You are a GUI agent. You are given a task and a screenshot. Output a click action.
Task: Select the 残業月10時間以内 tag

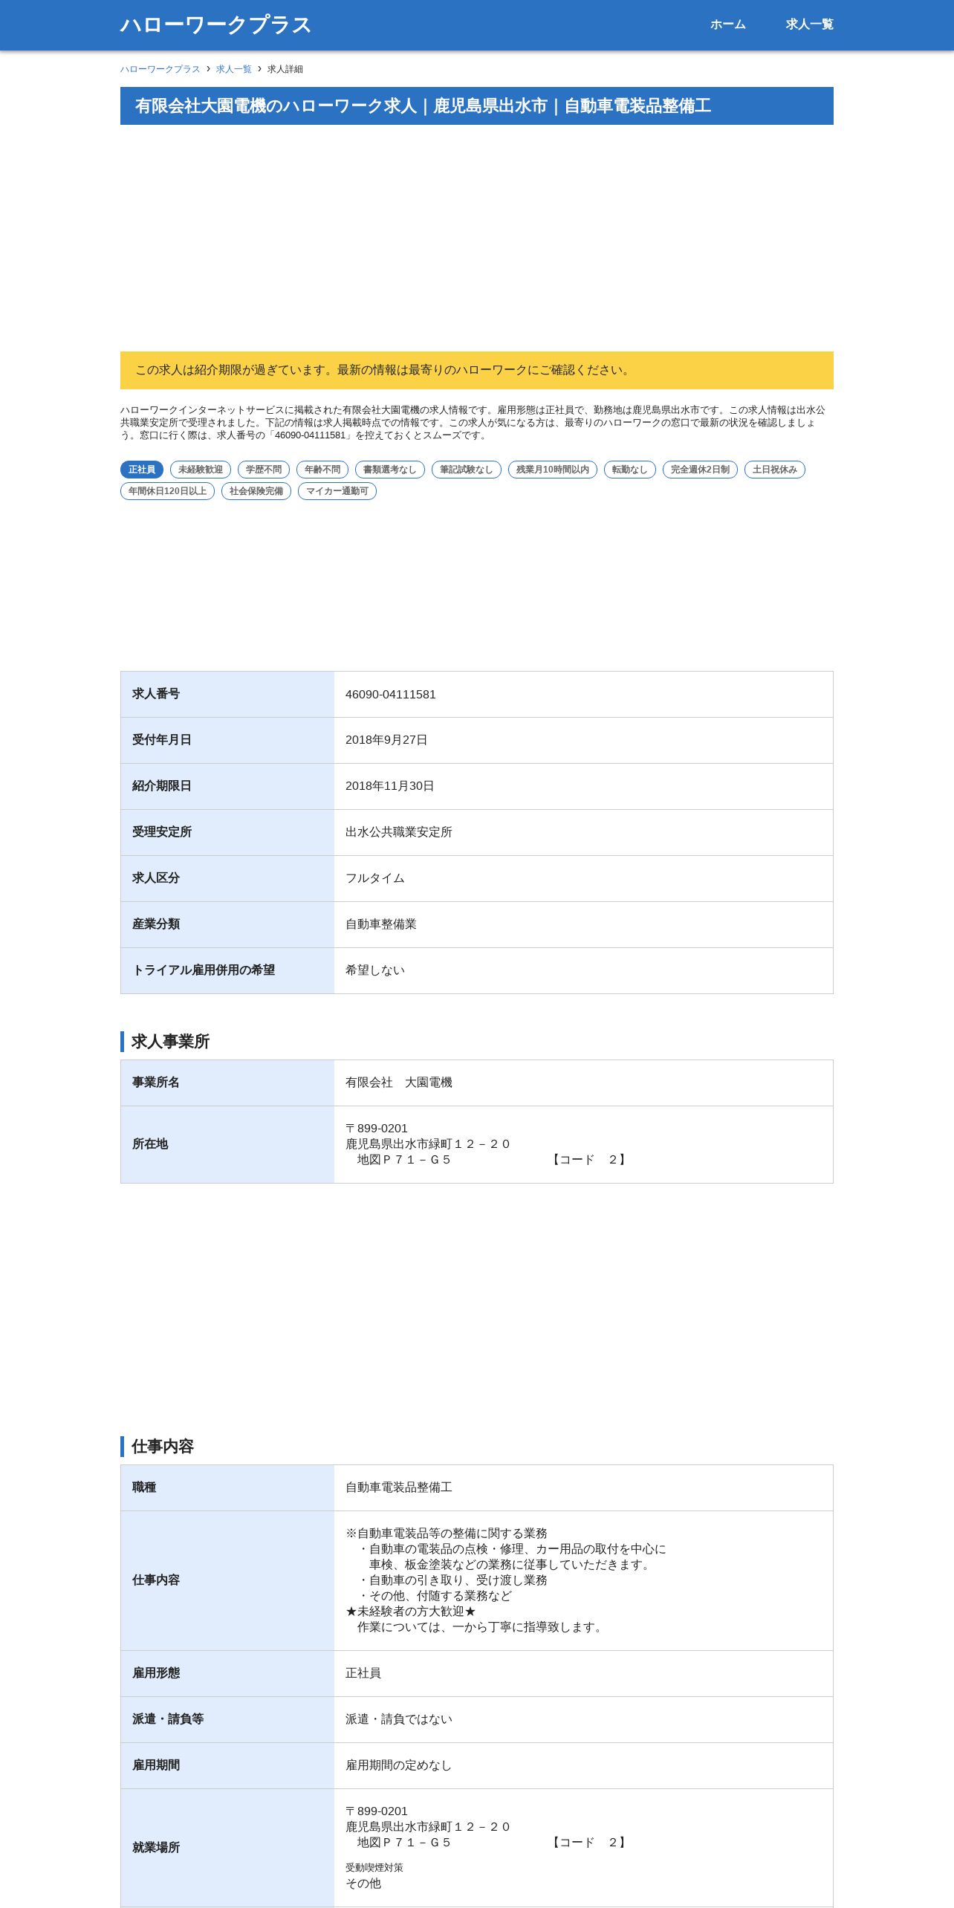pyautogui.click(x=553, y=470)
